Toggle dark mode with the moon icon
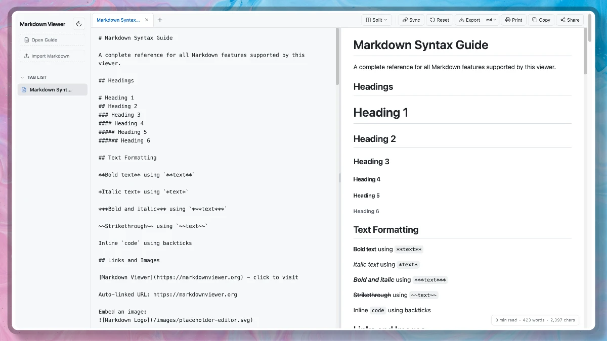 [x=79, y=24]
